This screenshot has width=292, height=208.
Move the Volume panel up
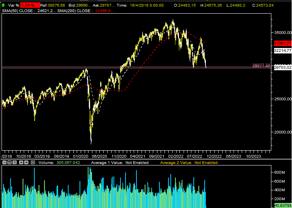[21, 162]
